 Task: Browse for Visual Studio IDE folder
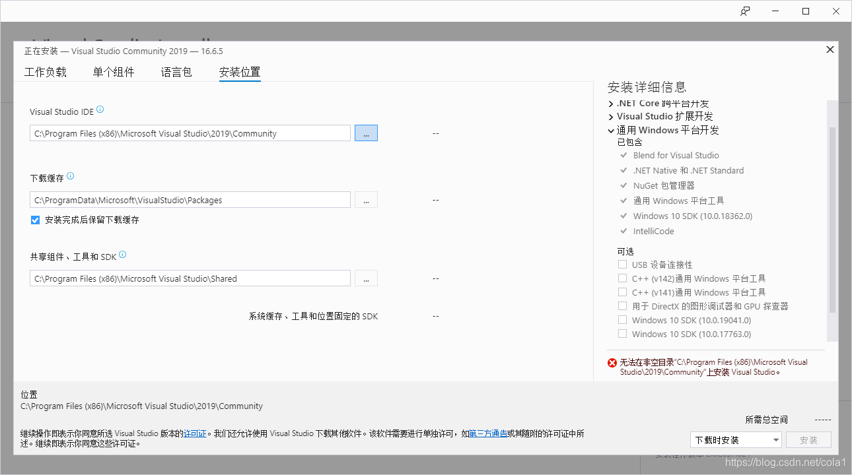pos(366,133)
